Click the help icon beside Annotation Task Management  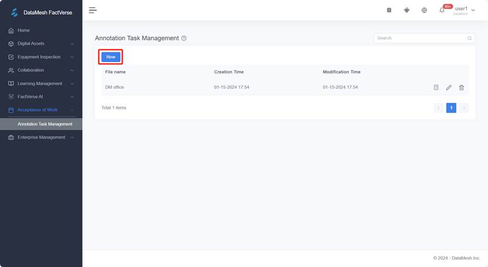184,38
